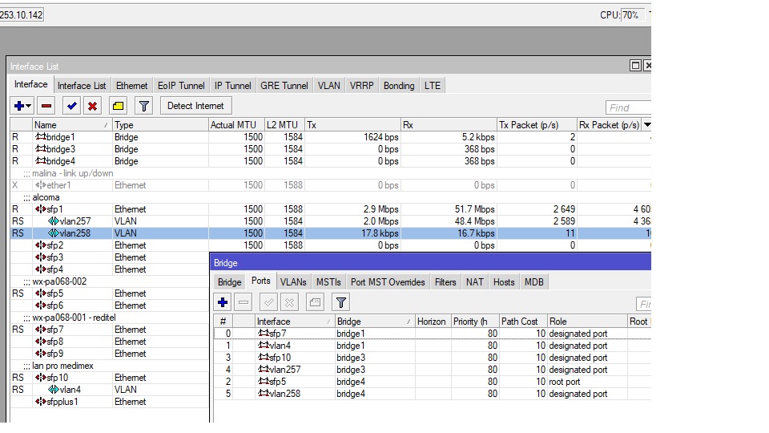Viewport: 769px width, 433px height.
Task: Select the bridge3 interface row icon
Action: pos(41,149)
